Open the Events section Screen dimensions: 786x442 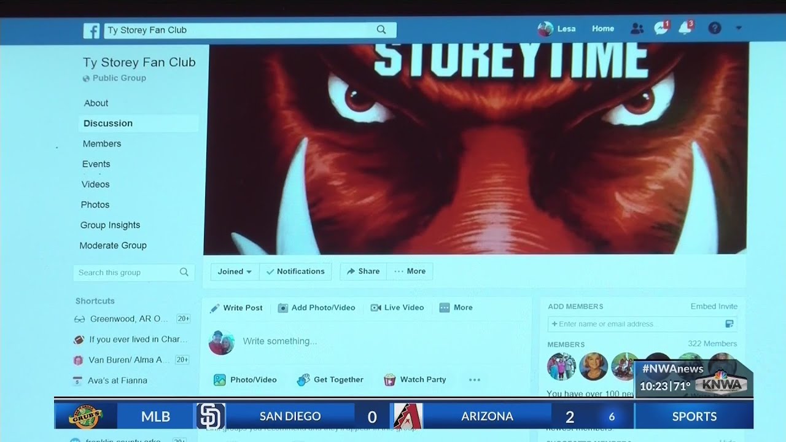pyautogui.click(x=96, y=164)
